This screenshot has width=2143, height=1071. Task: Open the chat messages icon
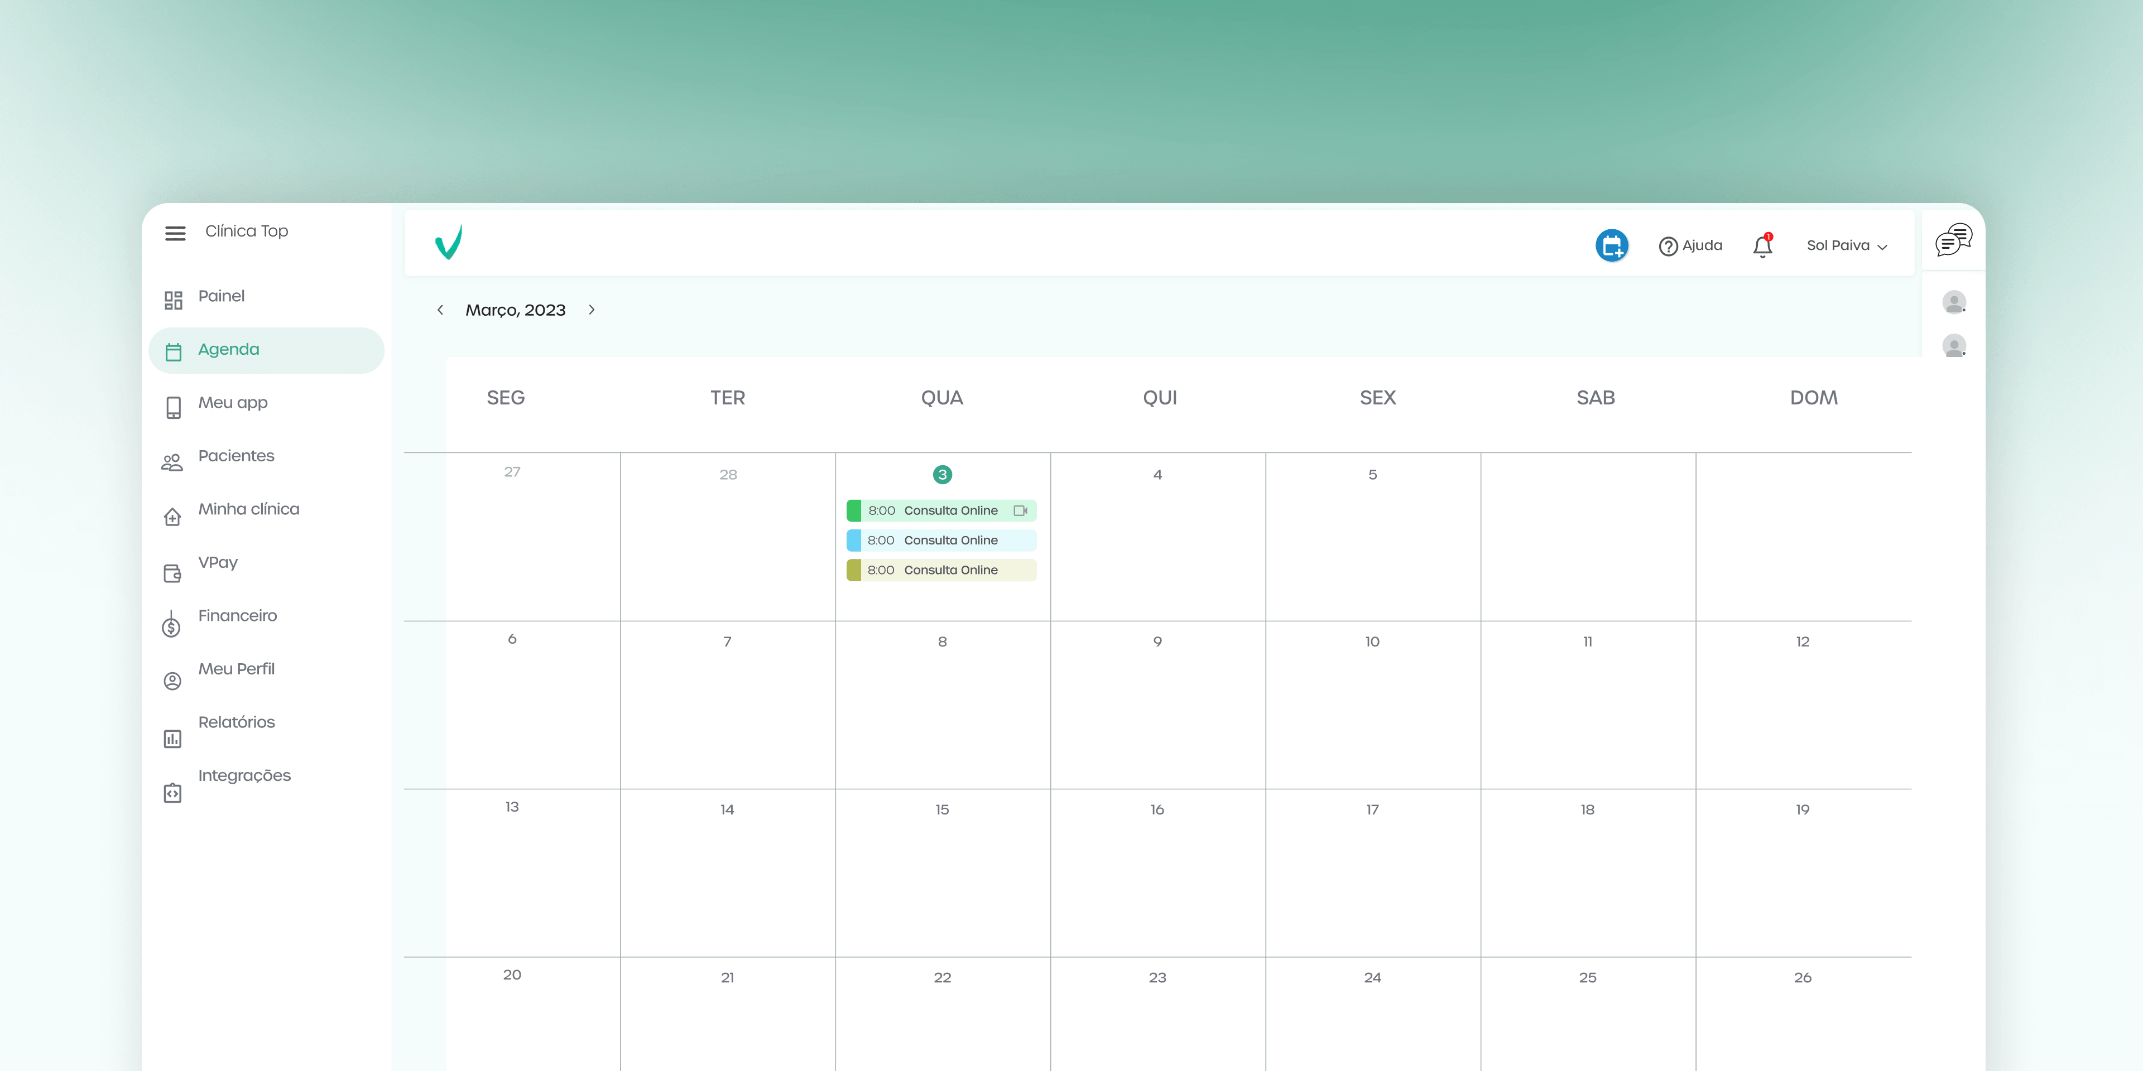click(x=1953, y=239)
